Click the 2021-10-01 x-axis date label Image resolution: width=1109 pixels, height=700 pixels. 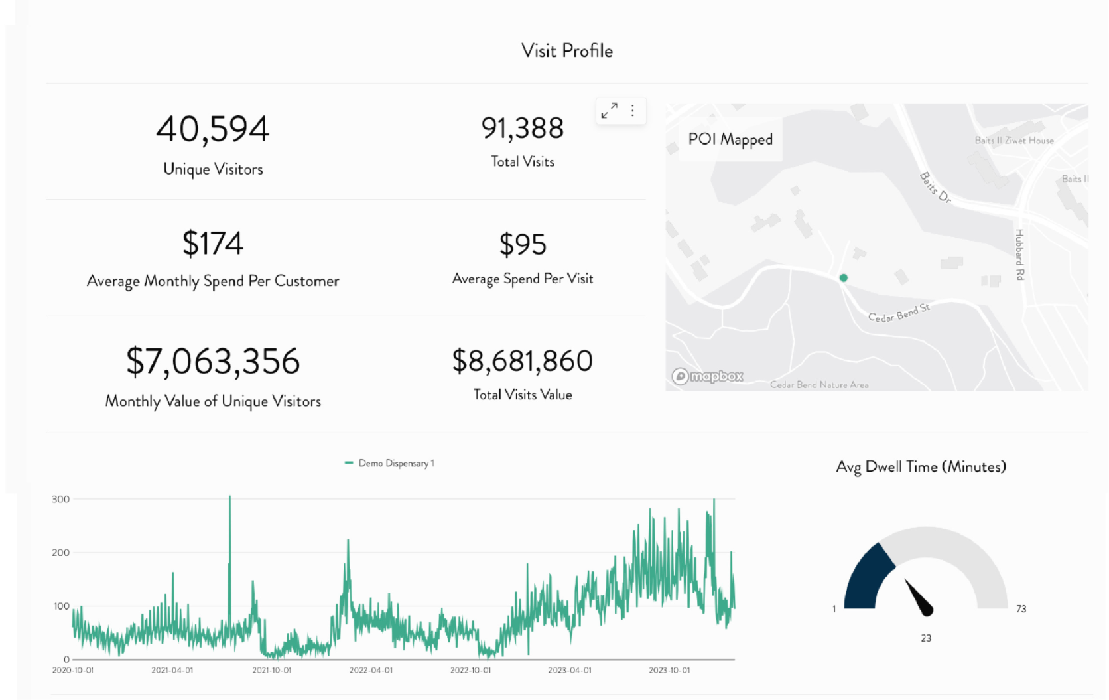tap(272, 670)
